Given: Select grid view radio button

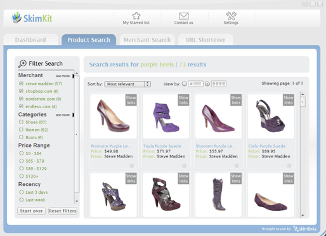Looking at the screenshot, I should (x=207, y=84).
